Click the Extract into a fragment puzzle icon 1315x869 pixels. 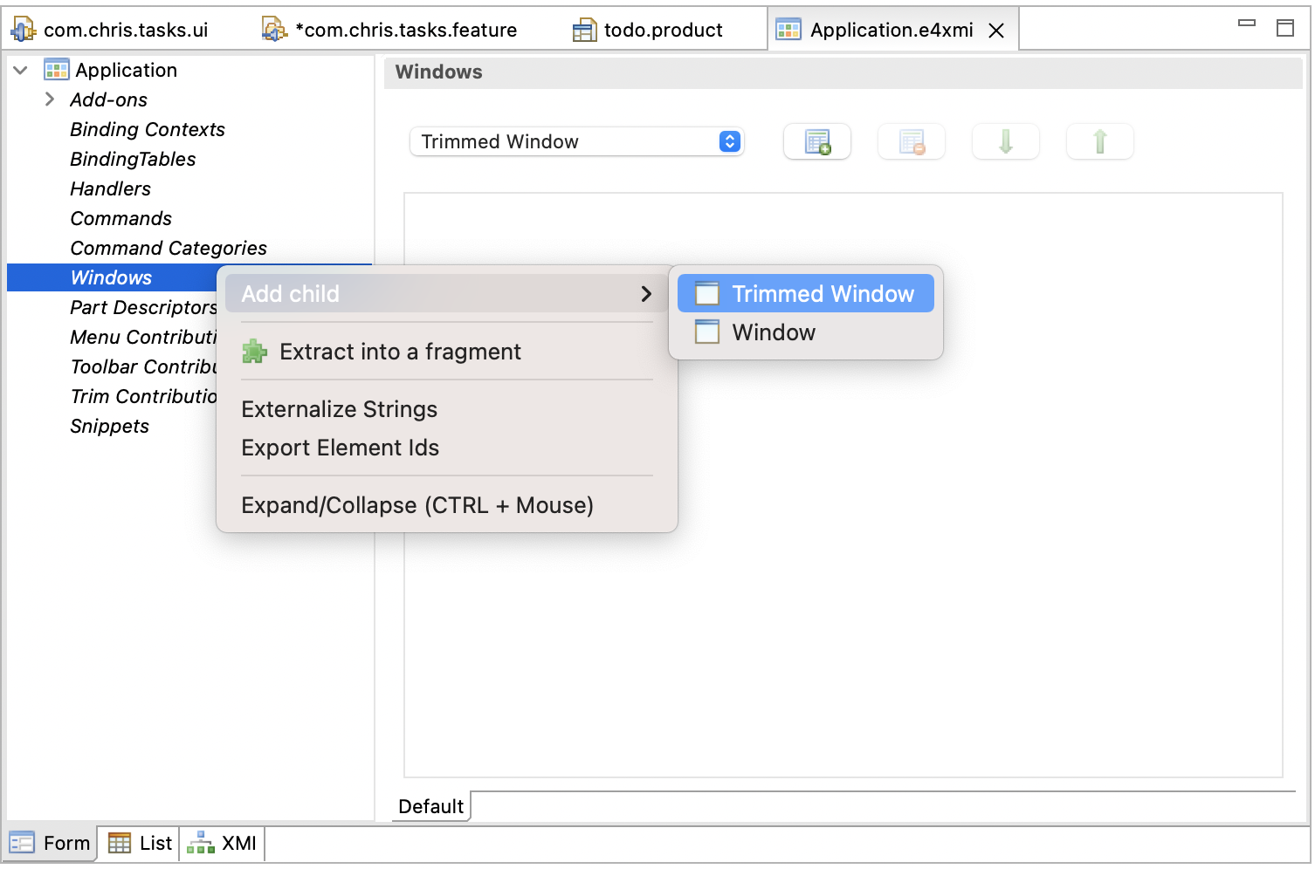[254, 352]
